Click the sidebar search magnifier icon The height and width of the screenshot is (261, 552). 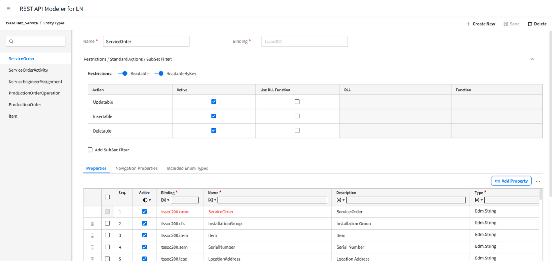click(x=11, y=42)
